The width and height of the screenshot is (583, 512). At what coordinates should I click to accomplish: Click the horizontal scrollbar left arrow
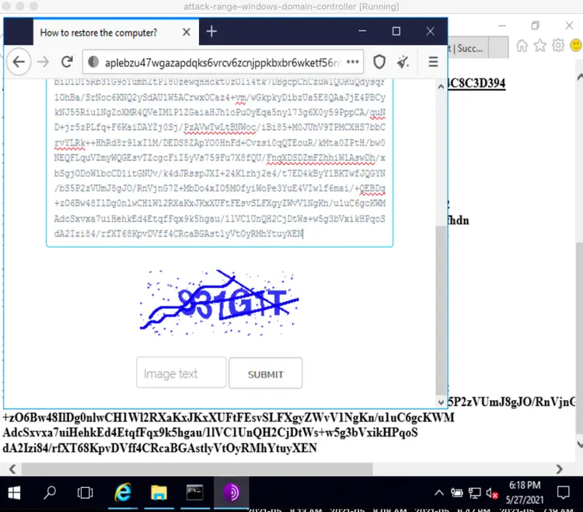(x=12, y=469)
